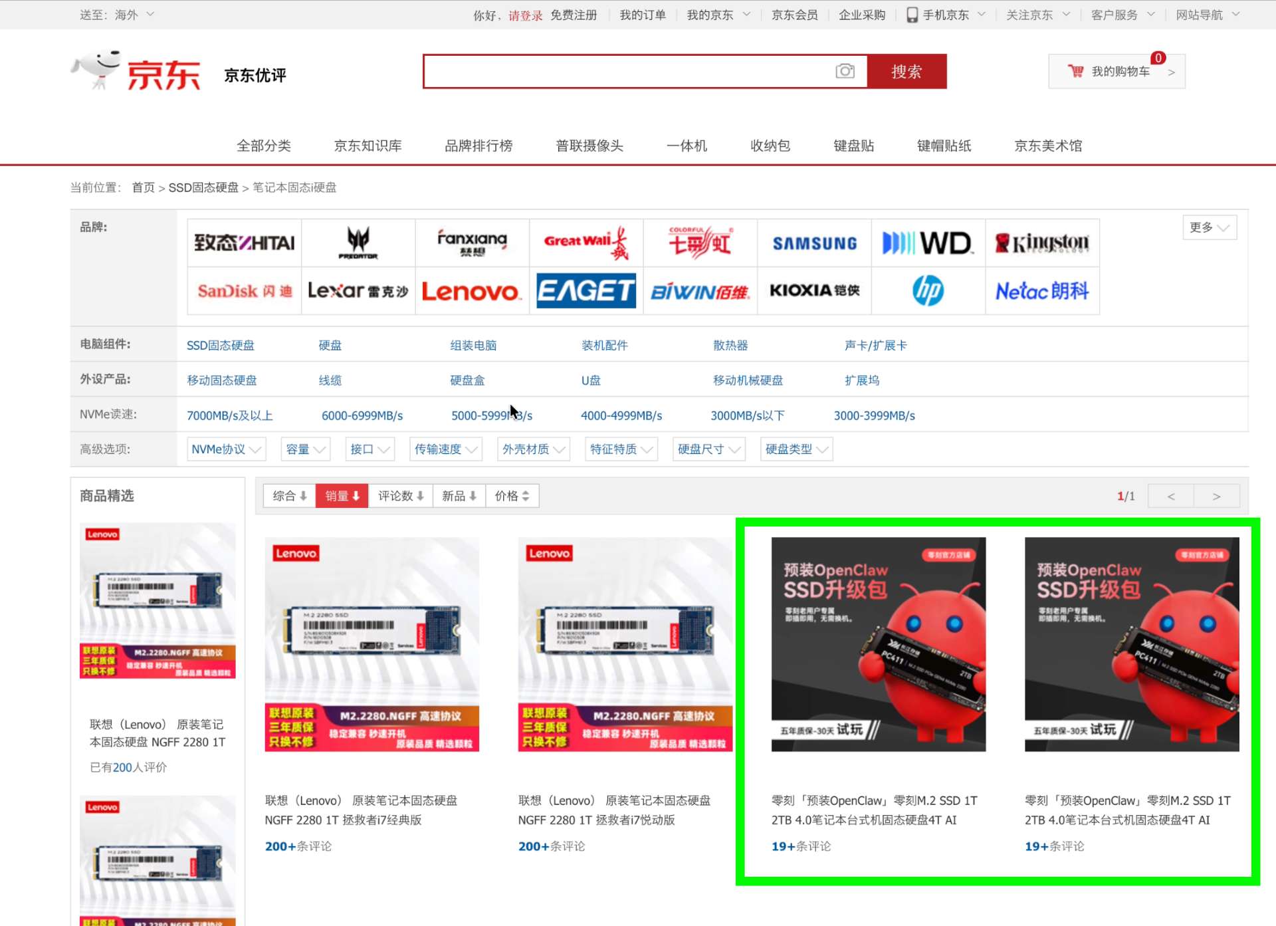The image size is (1276, 926).
Task: Go to next results page arrow
Action: click(x=1216, y=496)
